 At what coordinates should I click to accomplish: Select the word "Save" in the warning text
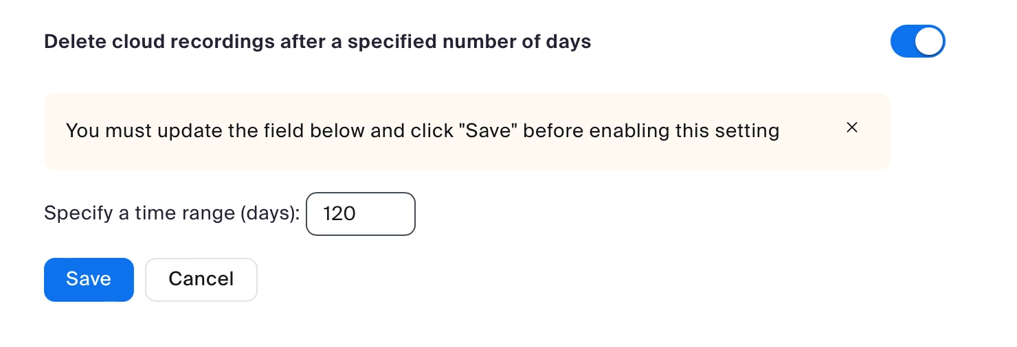click(x=491, y=131)
